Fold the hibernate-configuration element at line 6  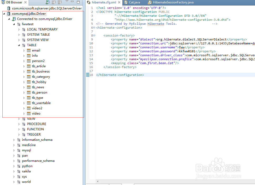[94, 28]
